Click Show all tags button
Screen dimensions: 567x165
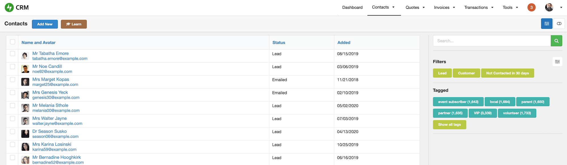(x=450, y=124)
